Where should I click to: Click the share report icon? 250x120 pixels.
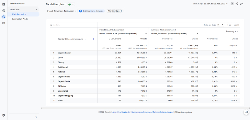point(237,4)
